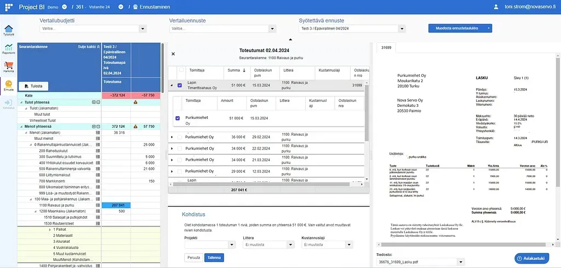Click grid icon on 300 Suunnittelu ja tutkimus row
This screenshot has height=268, width=561.
pos(98,157)
